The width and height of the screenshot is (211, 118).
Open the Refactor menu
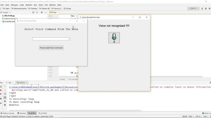29,5
